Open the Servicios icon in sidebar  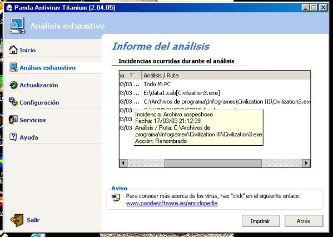point(13,120)
